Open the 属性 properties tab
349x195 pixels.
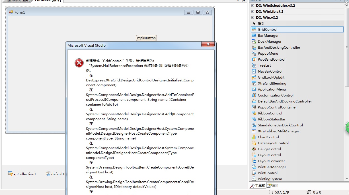273,186
